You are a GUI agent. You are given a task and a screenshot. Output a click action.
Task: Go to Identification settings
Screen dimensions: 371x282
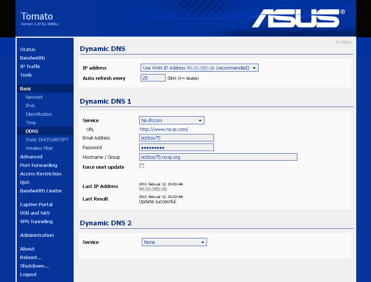(x=39, y=114)
